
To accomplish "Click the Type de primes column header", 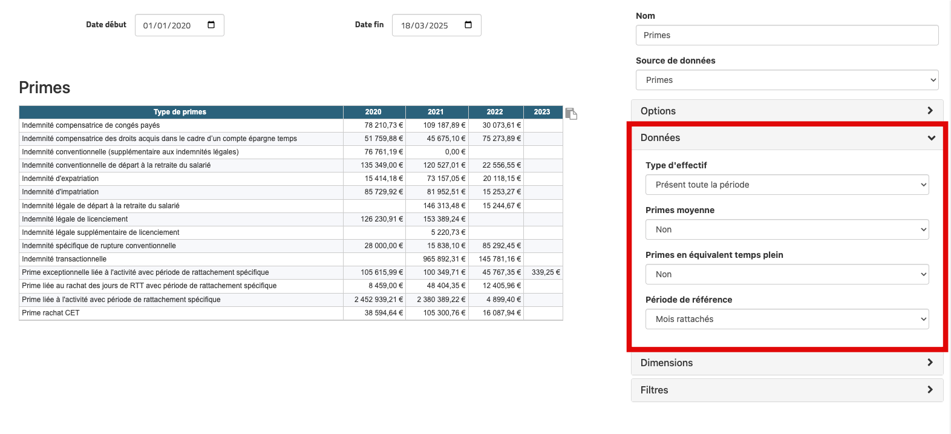I will pyautogui.click(x=181, y=112).
